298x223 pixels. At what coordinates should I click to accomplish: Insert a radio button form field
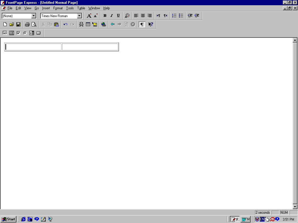[x=25, y=33]
